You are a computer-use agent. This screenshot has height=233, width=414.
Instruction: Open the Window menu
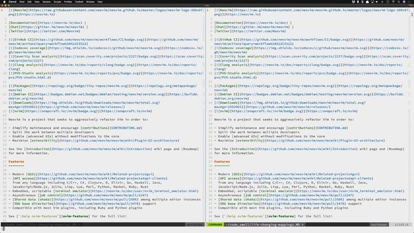[x=91, y=1]
